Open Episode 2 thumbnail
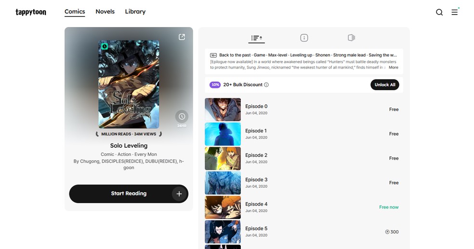 click(x=223, y=158)
